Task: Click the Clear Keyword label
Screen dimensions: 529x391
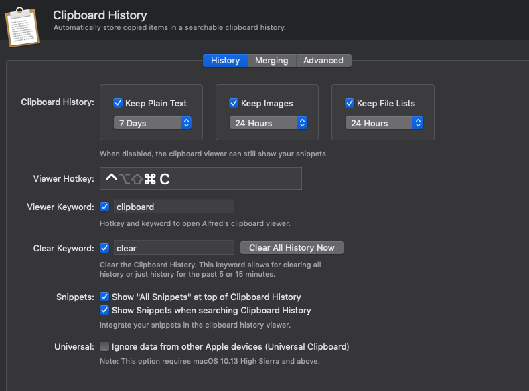Action: (64, 248)
